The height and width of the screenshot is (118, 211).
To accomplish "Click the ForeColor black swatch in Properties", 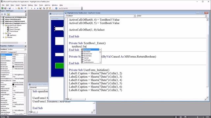I will [13, 85].
